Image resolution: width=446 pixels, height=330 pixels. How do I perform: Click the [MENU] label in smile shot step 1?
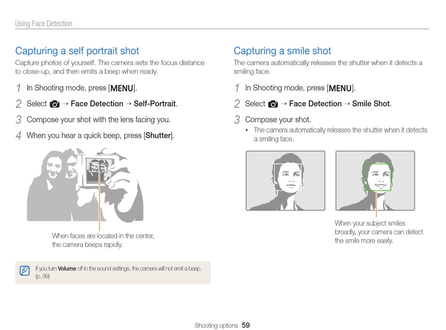pyautogui.click(x=340, y=88)
